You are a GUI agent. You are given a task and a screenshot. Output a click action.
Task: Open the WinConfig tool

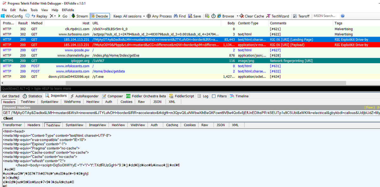tap(12, 16)
